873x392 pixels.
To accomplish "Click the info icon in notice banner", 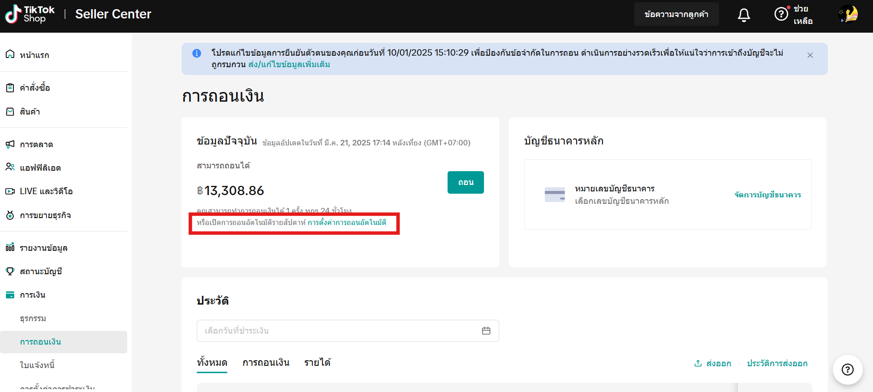I will tap(196, 53).
